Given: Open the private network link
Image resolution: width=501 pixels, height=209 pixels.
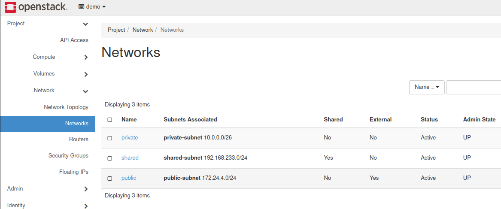Looking at the screenshot, I should 130,138.
